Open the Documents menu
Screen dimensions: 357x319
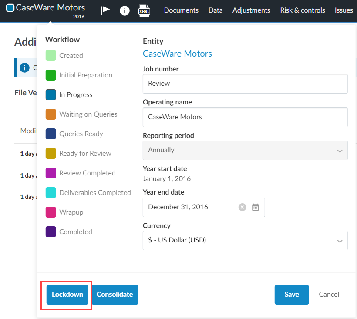coord(181,10)
